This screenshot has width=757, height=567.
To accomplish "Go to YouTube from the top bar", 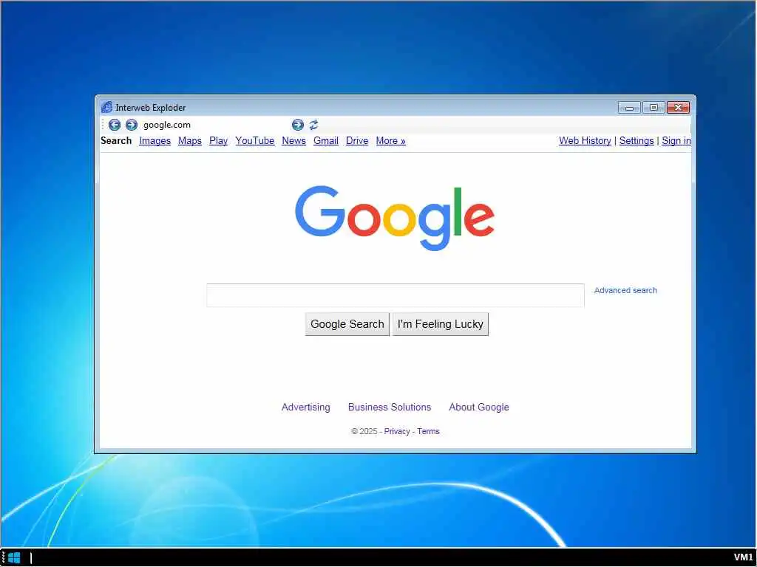I will tap(255, 141).
